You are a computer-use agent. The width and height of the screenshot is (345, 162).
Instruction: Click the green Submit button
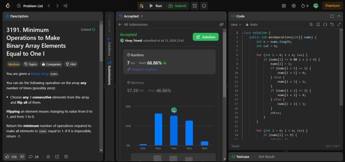(177, 6)
